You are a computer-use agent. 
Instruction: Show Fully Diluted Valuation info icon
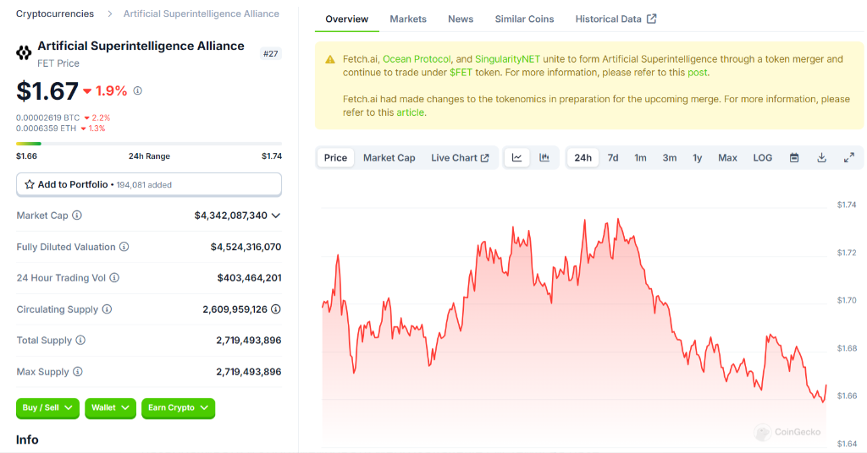click(x=124, y=247)
